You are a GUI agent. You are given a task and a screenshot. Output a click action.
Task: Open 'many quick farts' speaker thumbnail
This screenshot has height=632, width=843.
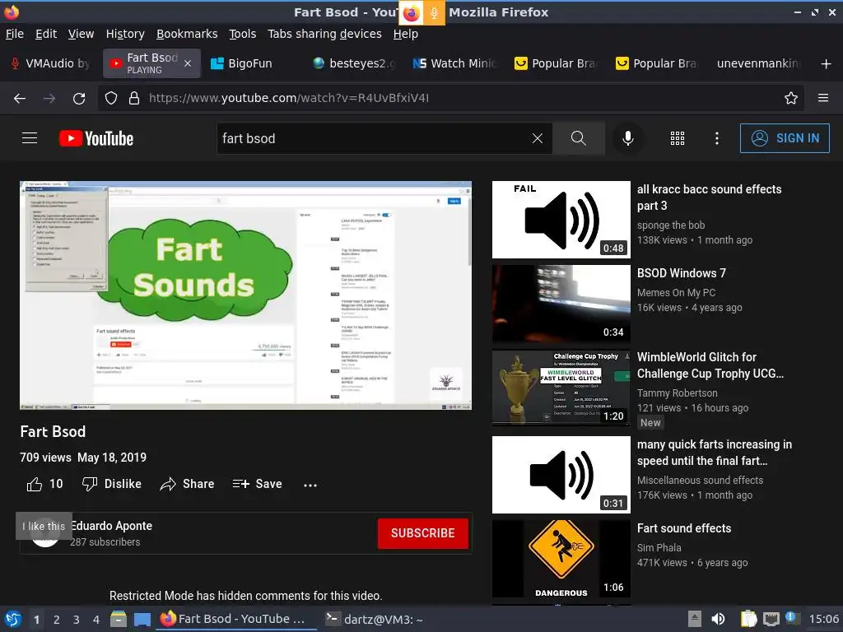[561, 475]
